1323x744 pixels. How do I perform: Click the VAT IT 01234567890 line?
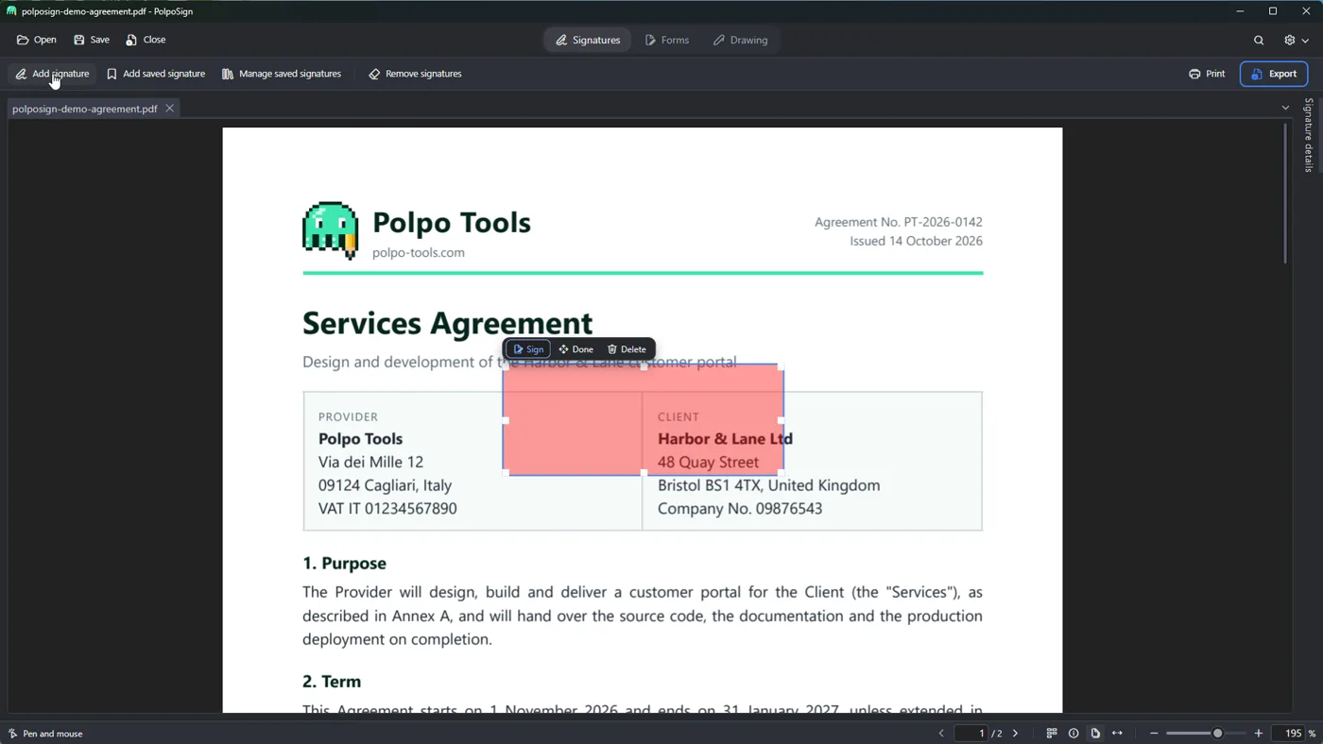pos(387,508)
